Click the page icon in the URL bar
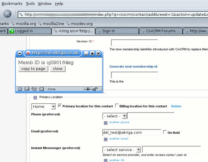This screenshot has height=162, width=208. click(21, 15)
